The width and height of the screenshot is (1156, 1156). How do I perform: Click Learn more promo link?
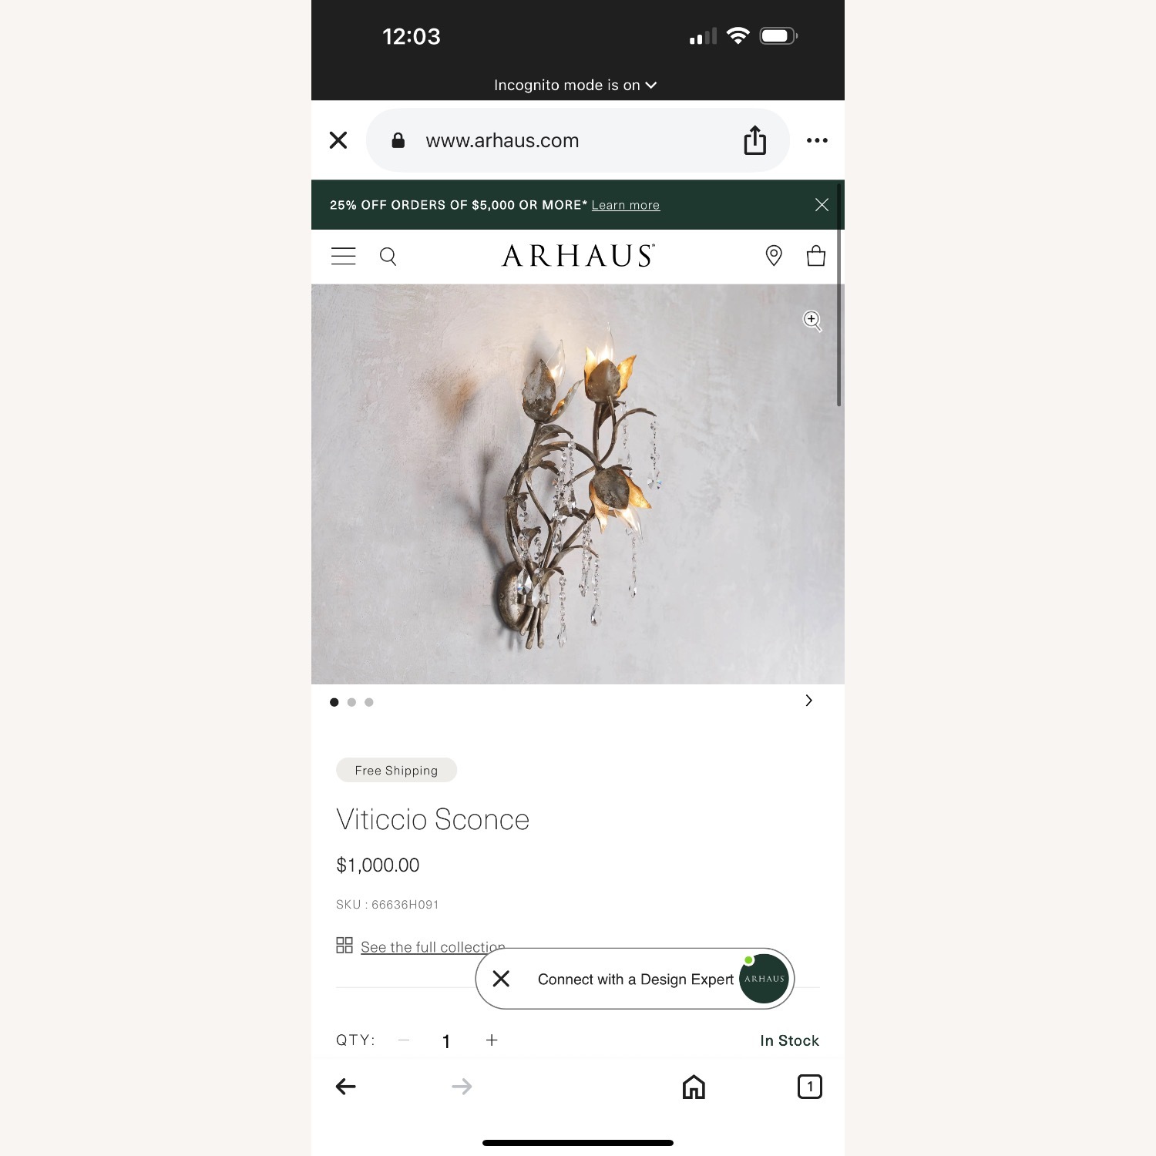coord(626,205)
